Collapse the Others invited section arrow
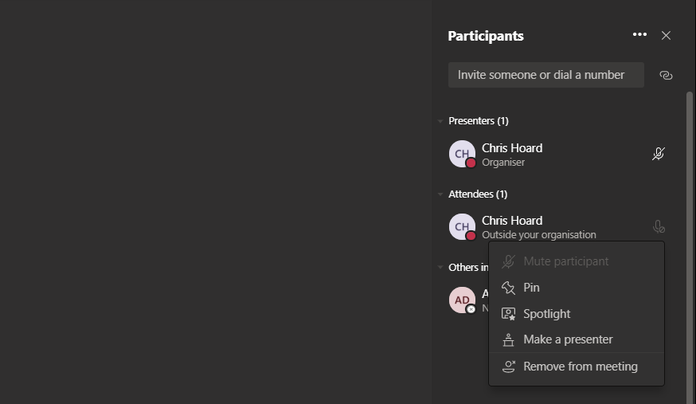The width and height of the screenshot is (696, 404). coord(440,268)
